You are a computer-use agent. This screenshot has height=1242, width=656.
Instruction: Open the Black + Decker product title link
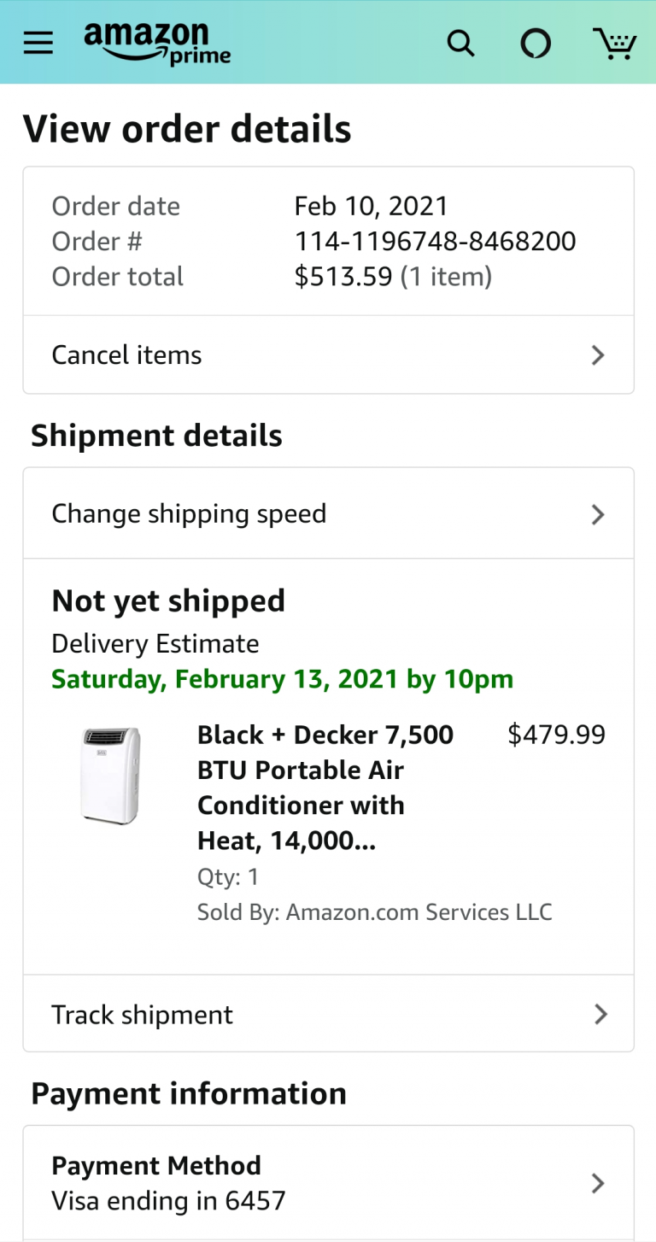coord(325,788)
